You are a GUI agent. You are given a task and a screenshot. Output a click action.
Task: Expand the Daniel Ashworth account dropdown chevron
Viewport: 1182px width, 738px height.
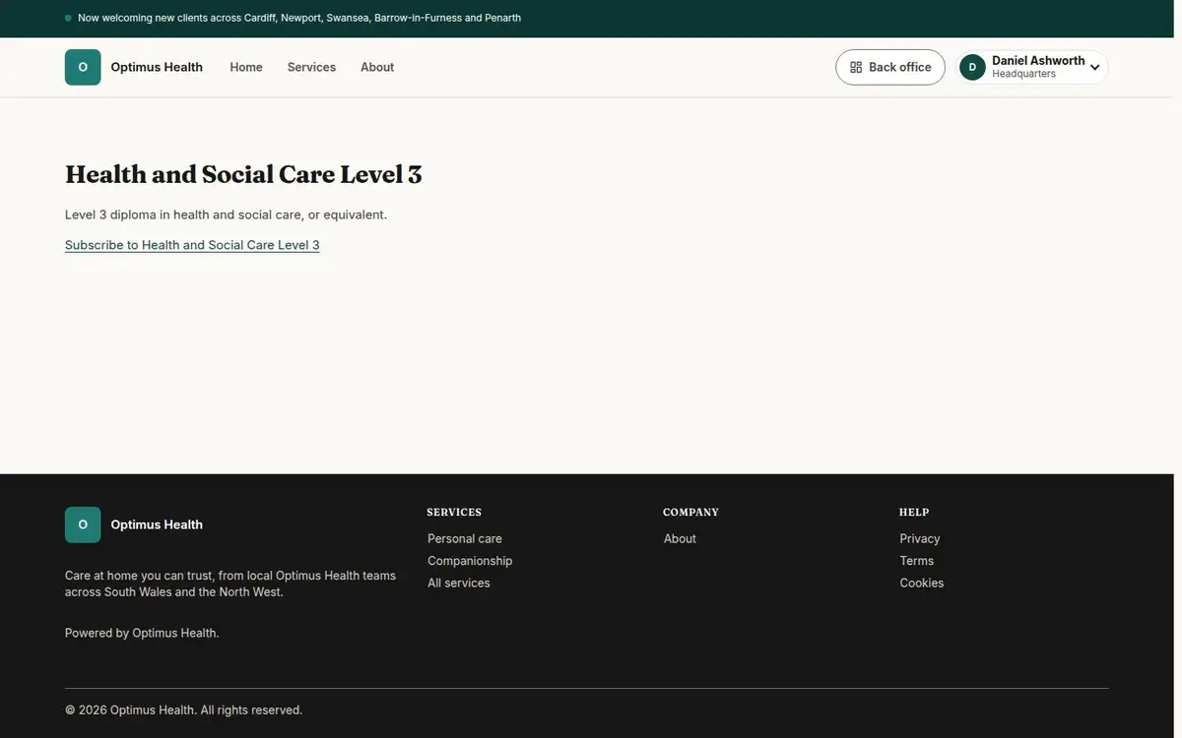point(1094,68)
